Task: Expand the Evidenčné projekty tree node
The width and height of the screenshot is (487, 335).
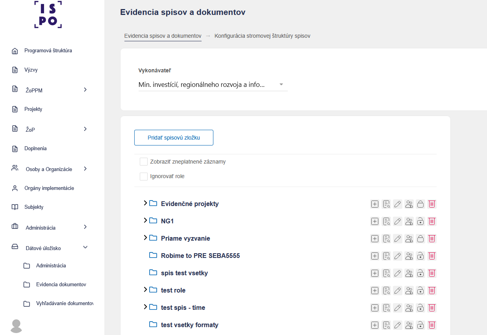Action: coord(145,203)
